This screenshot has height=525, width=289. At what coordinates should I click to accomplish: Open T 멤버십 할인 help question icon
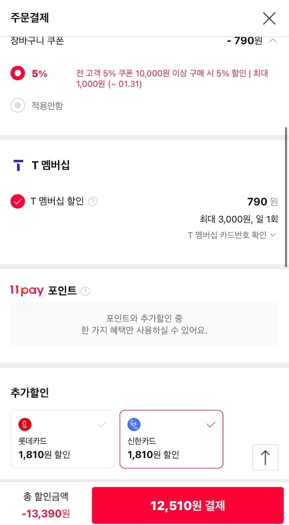(x=93, y=201)
